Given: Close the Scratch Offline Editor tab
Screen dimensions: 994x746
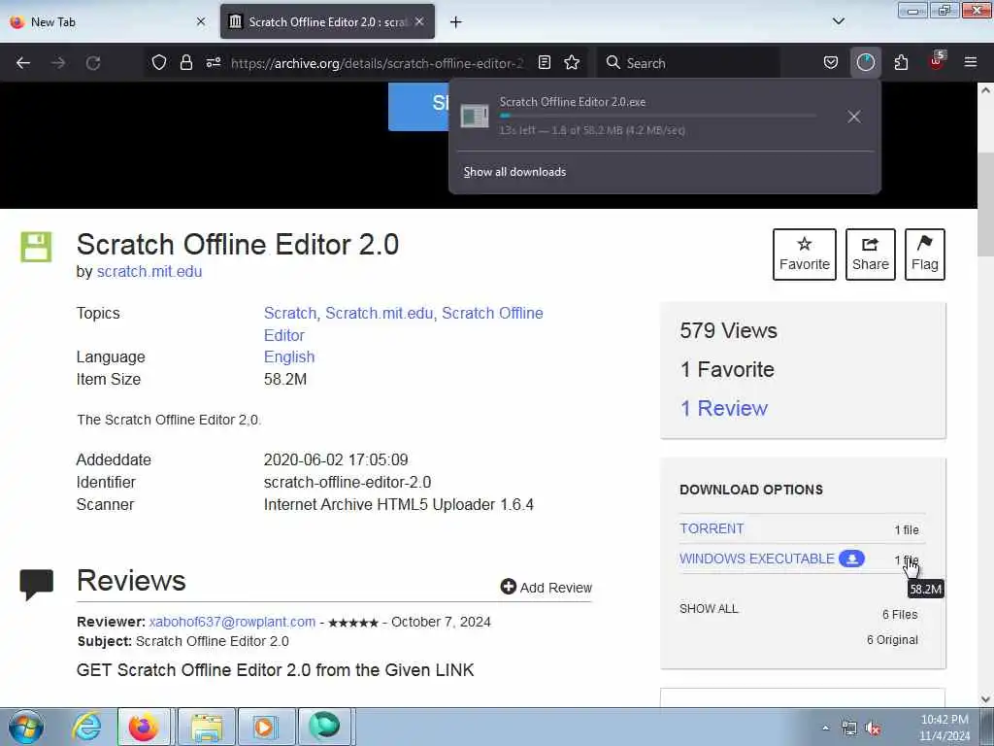Looking at the screenshot, I should 419,22.
